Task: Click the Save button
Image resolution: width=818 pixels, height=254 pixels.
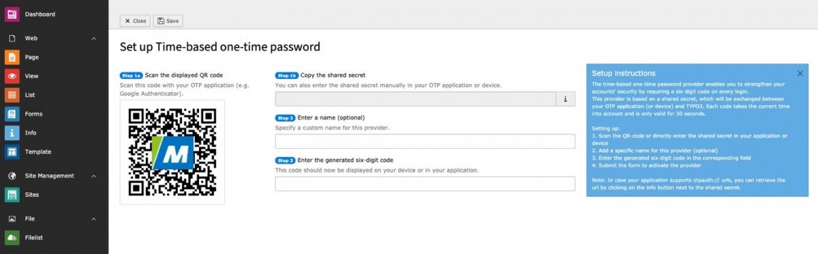Action: 168,21
